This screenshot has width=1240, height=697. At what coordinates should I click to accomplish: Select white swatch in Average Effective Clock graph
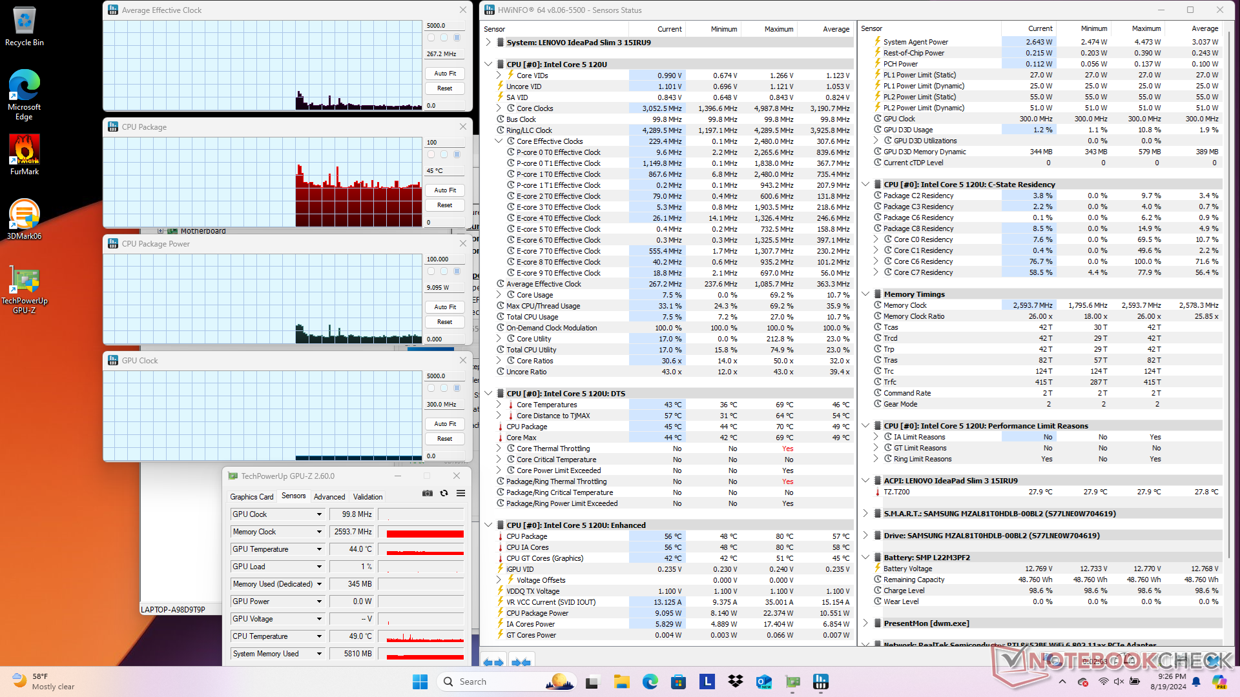(431, 38)
